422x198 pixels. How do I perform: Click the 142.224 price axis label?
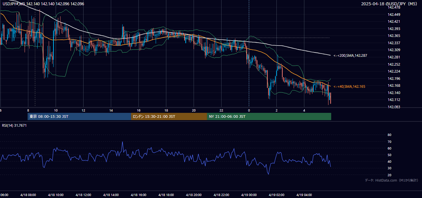pos(395,71)
